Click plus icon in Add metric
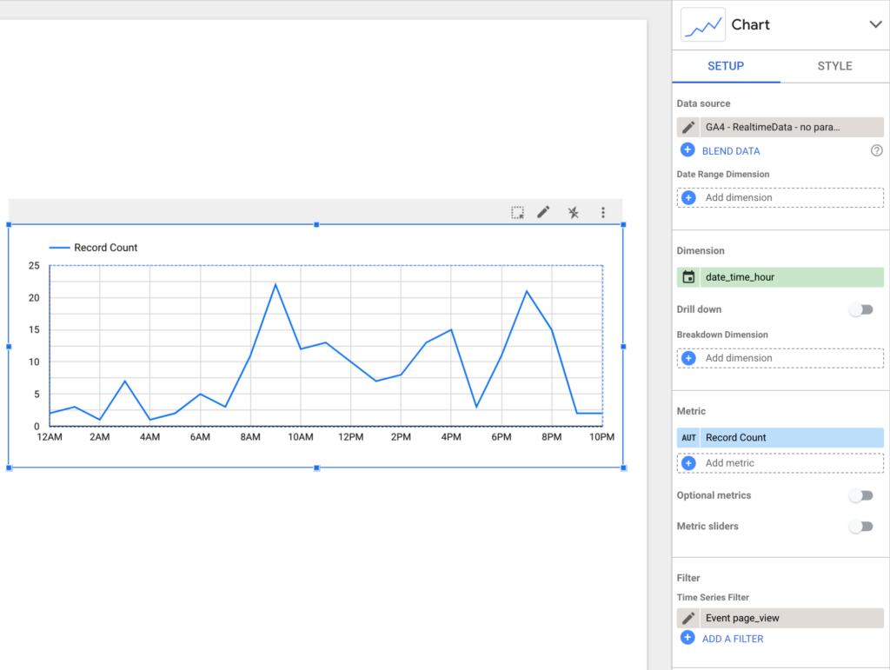This screenshot has width=890, height=670. [x=688, y=463]
